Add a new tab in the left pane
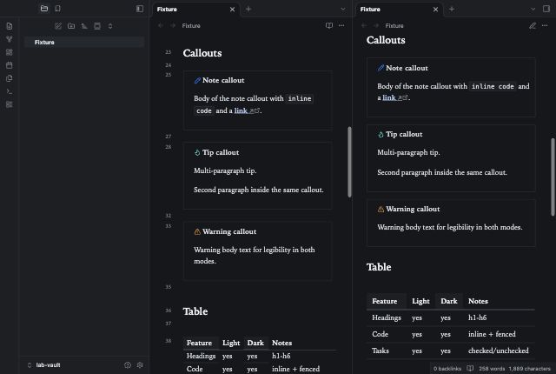The height and width of the screenshot is (374, 556). [x=248, y=10]
